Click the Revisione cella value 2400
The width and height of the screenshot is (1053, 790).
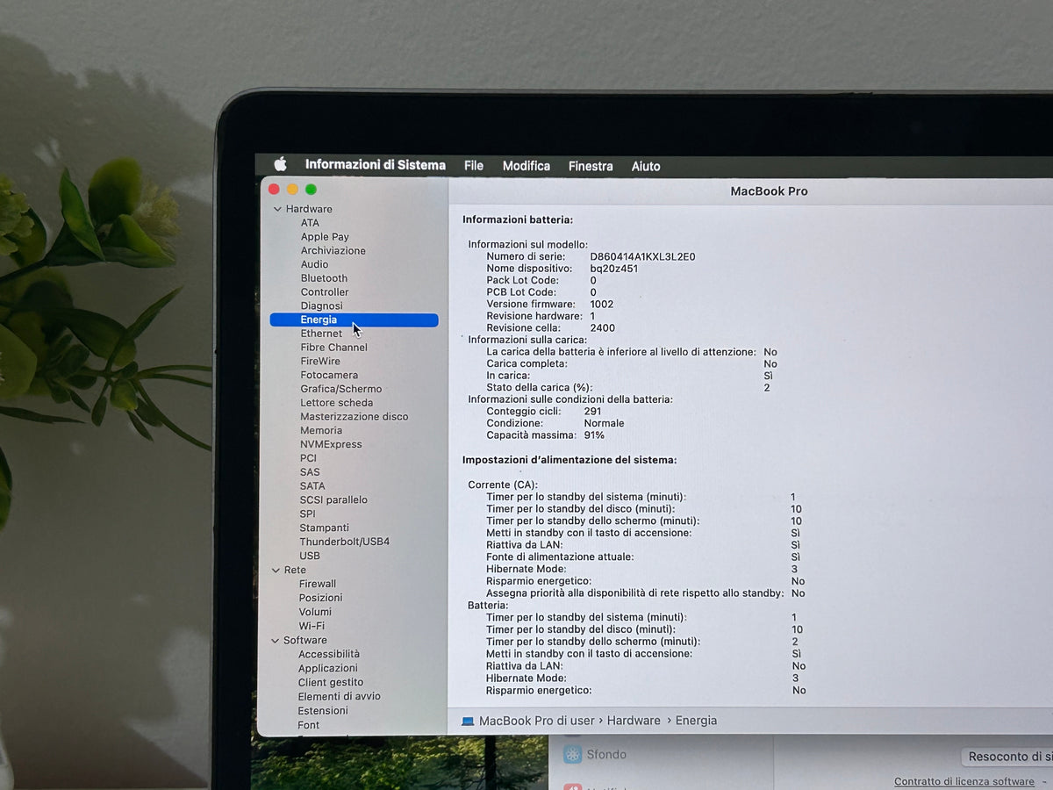coord(603,328)
